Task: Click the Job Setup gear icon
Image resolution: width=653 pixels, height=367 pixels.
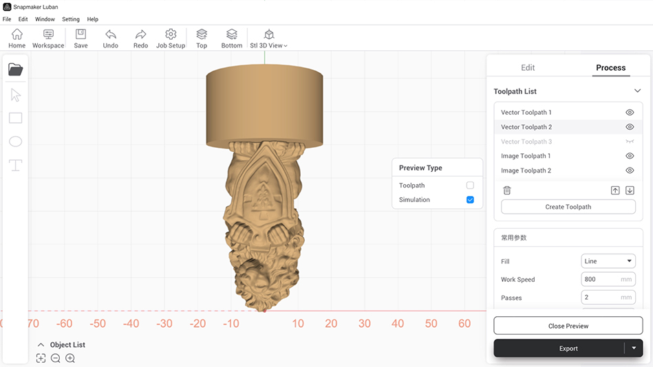Action: point(171,34)
